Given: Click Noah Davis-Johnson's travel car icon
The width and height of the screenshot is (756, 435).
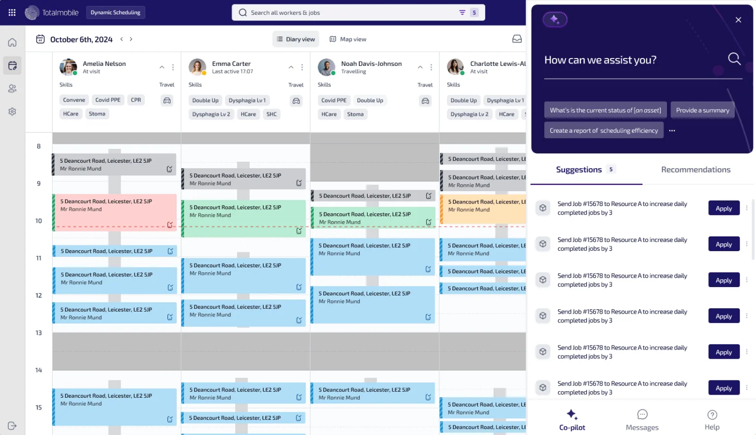Looking at the screenshot, I should pos(425,101).
